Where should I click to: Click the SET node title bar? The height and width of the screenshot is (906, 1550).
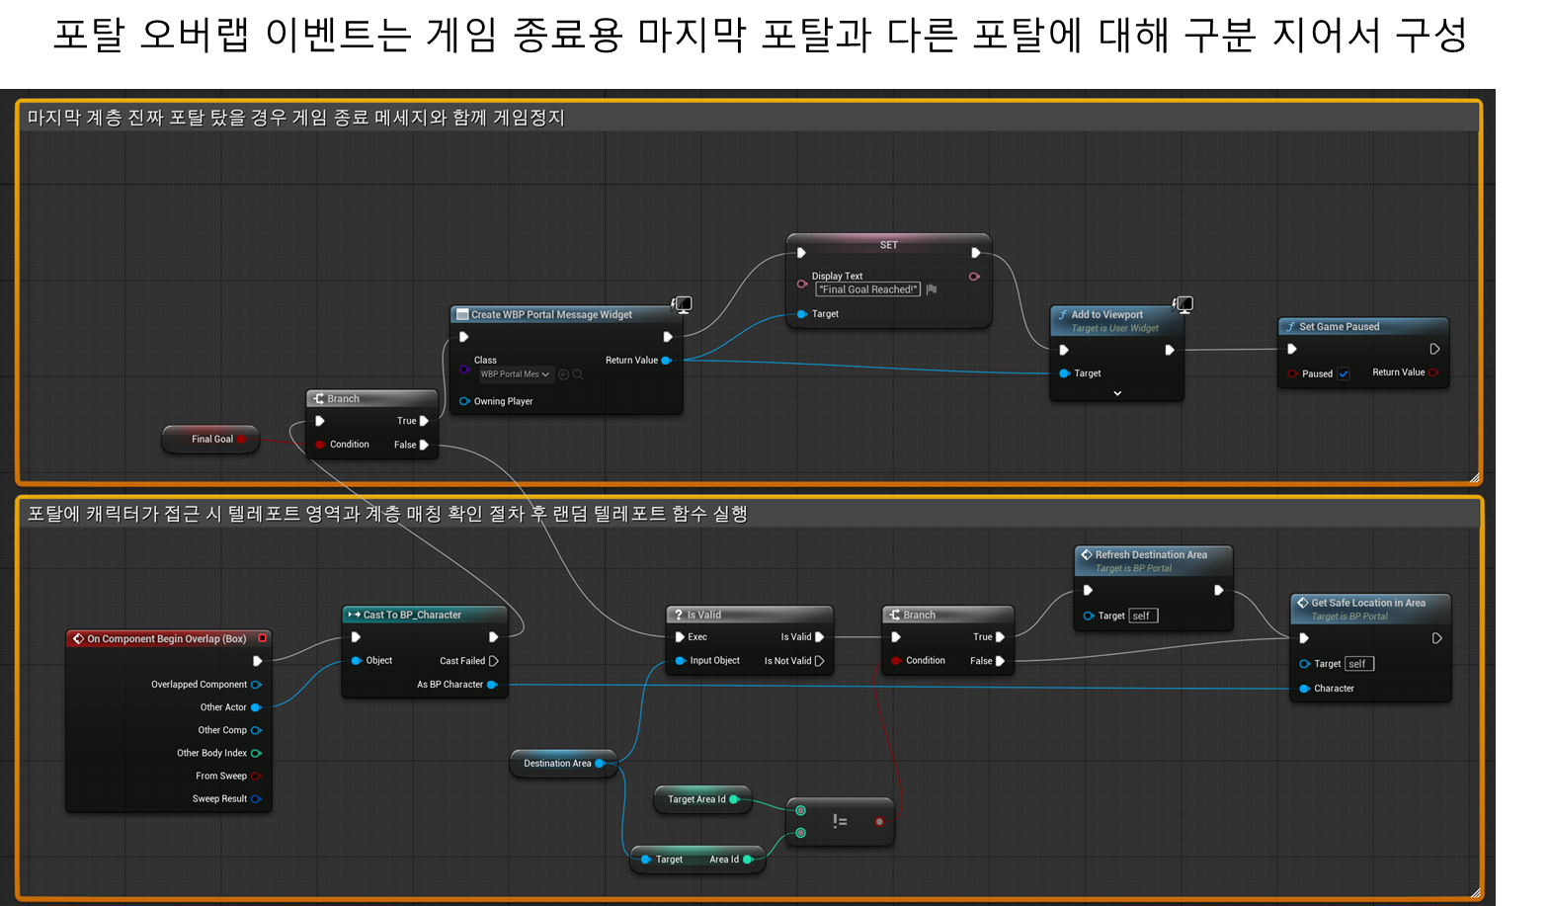pyautogui.click(x=888, y=244)
